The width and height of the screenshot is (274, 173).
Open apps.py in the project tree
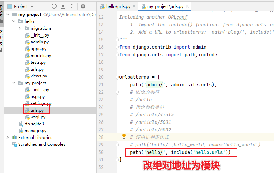pos(38,49)
